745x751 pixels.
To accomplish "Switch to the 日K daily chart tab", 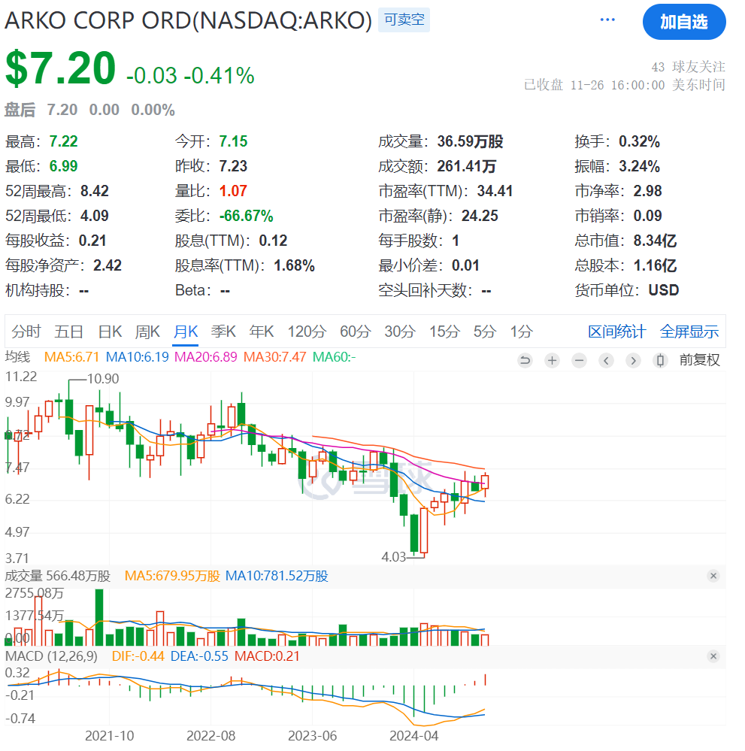I will pos(110,332).
